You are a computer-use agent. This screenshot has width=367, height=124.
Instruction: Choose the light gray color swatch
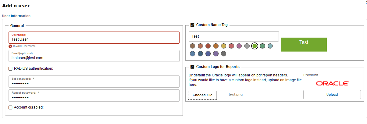(x=247, y=46)
